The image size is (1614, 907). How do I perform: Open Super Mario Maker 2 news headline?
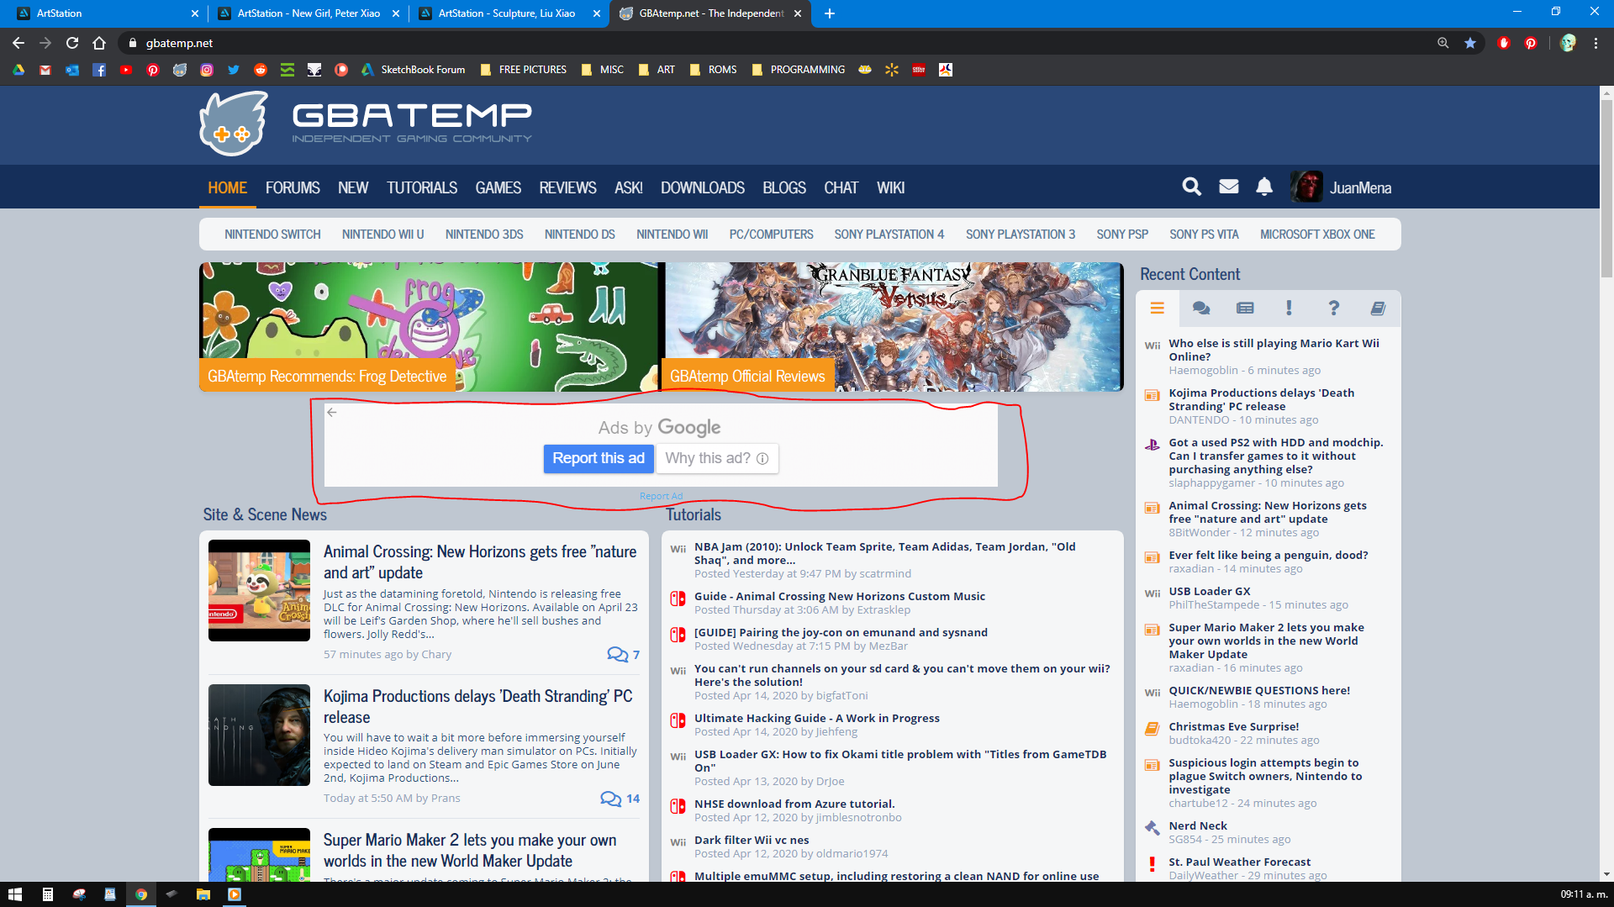470,850
